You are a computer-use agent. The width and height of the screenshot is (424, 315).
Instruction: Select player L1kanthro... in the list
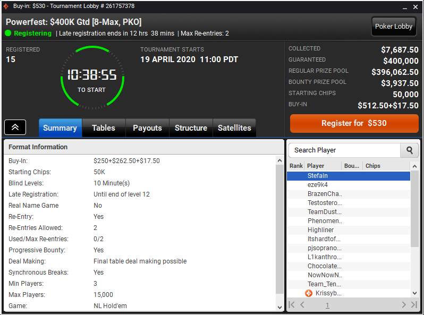(x=349, y=257)
